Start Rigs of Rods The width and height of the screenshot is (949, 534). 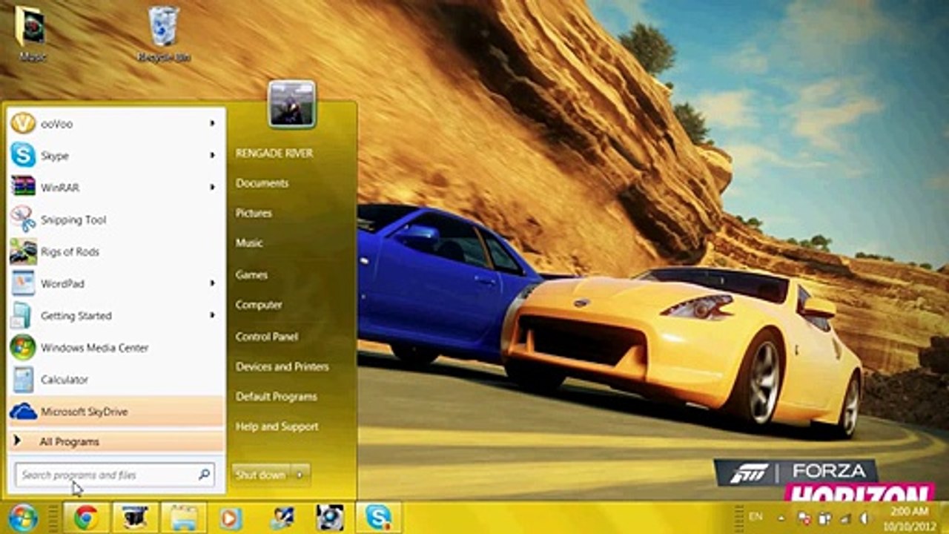click(x=116, y=251)
